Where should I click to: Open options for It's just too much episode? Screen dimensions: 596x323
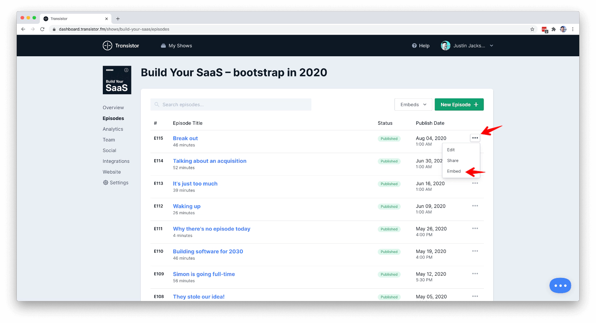(x=475, y=183)
